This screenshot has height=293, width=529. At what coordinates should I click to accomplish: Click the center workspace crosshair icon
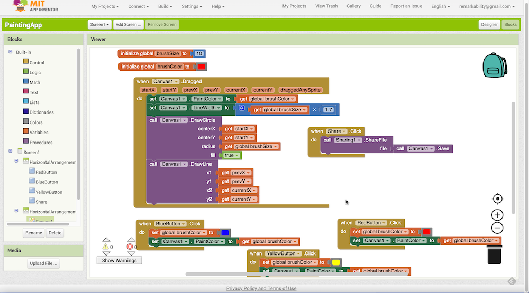tap(497, 199)
